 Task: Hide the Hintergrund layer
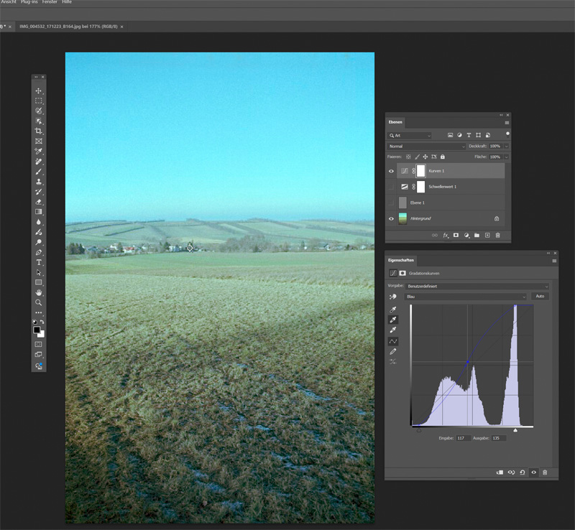point(391,219)
